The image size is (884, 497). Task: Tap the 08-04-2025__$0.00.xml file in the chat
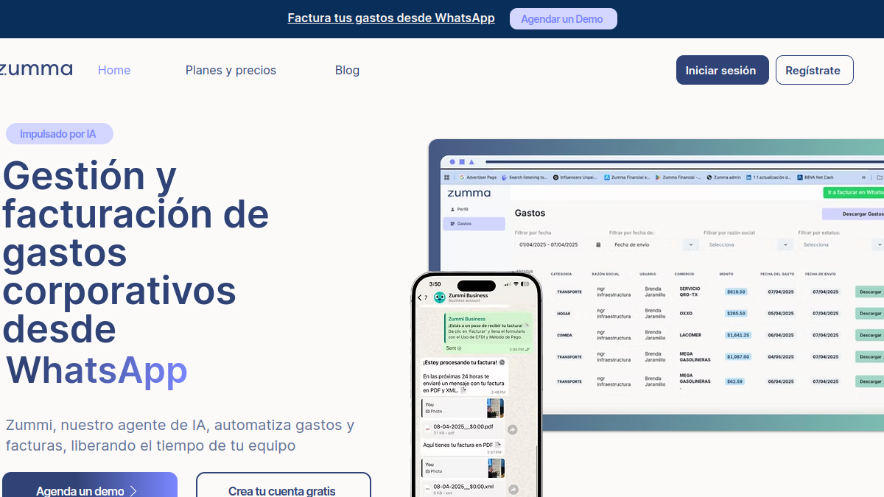point(463,489)
